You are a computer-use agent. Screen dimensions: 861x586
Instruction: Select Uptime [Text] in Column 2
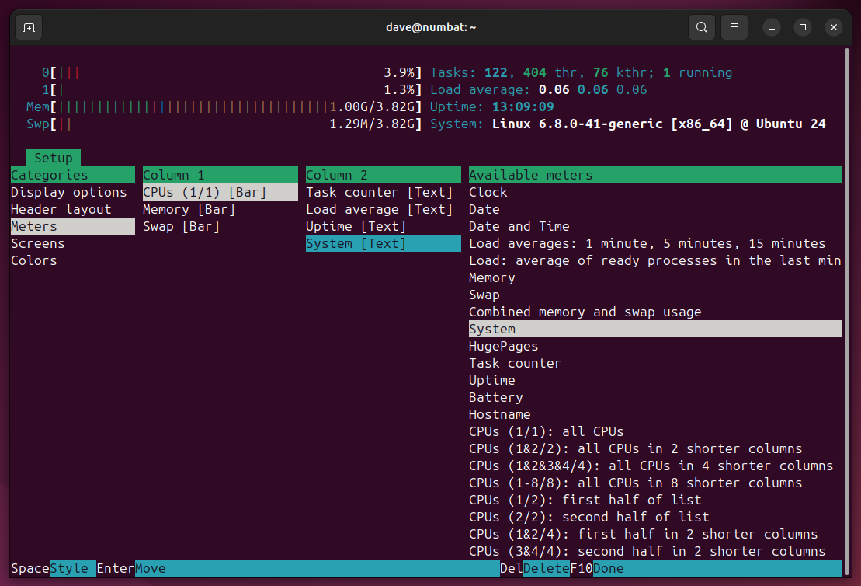coord(356,226)
